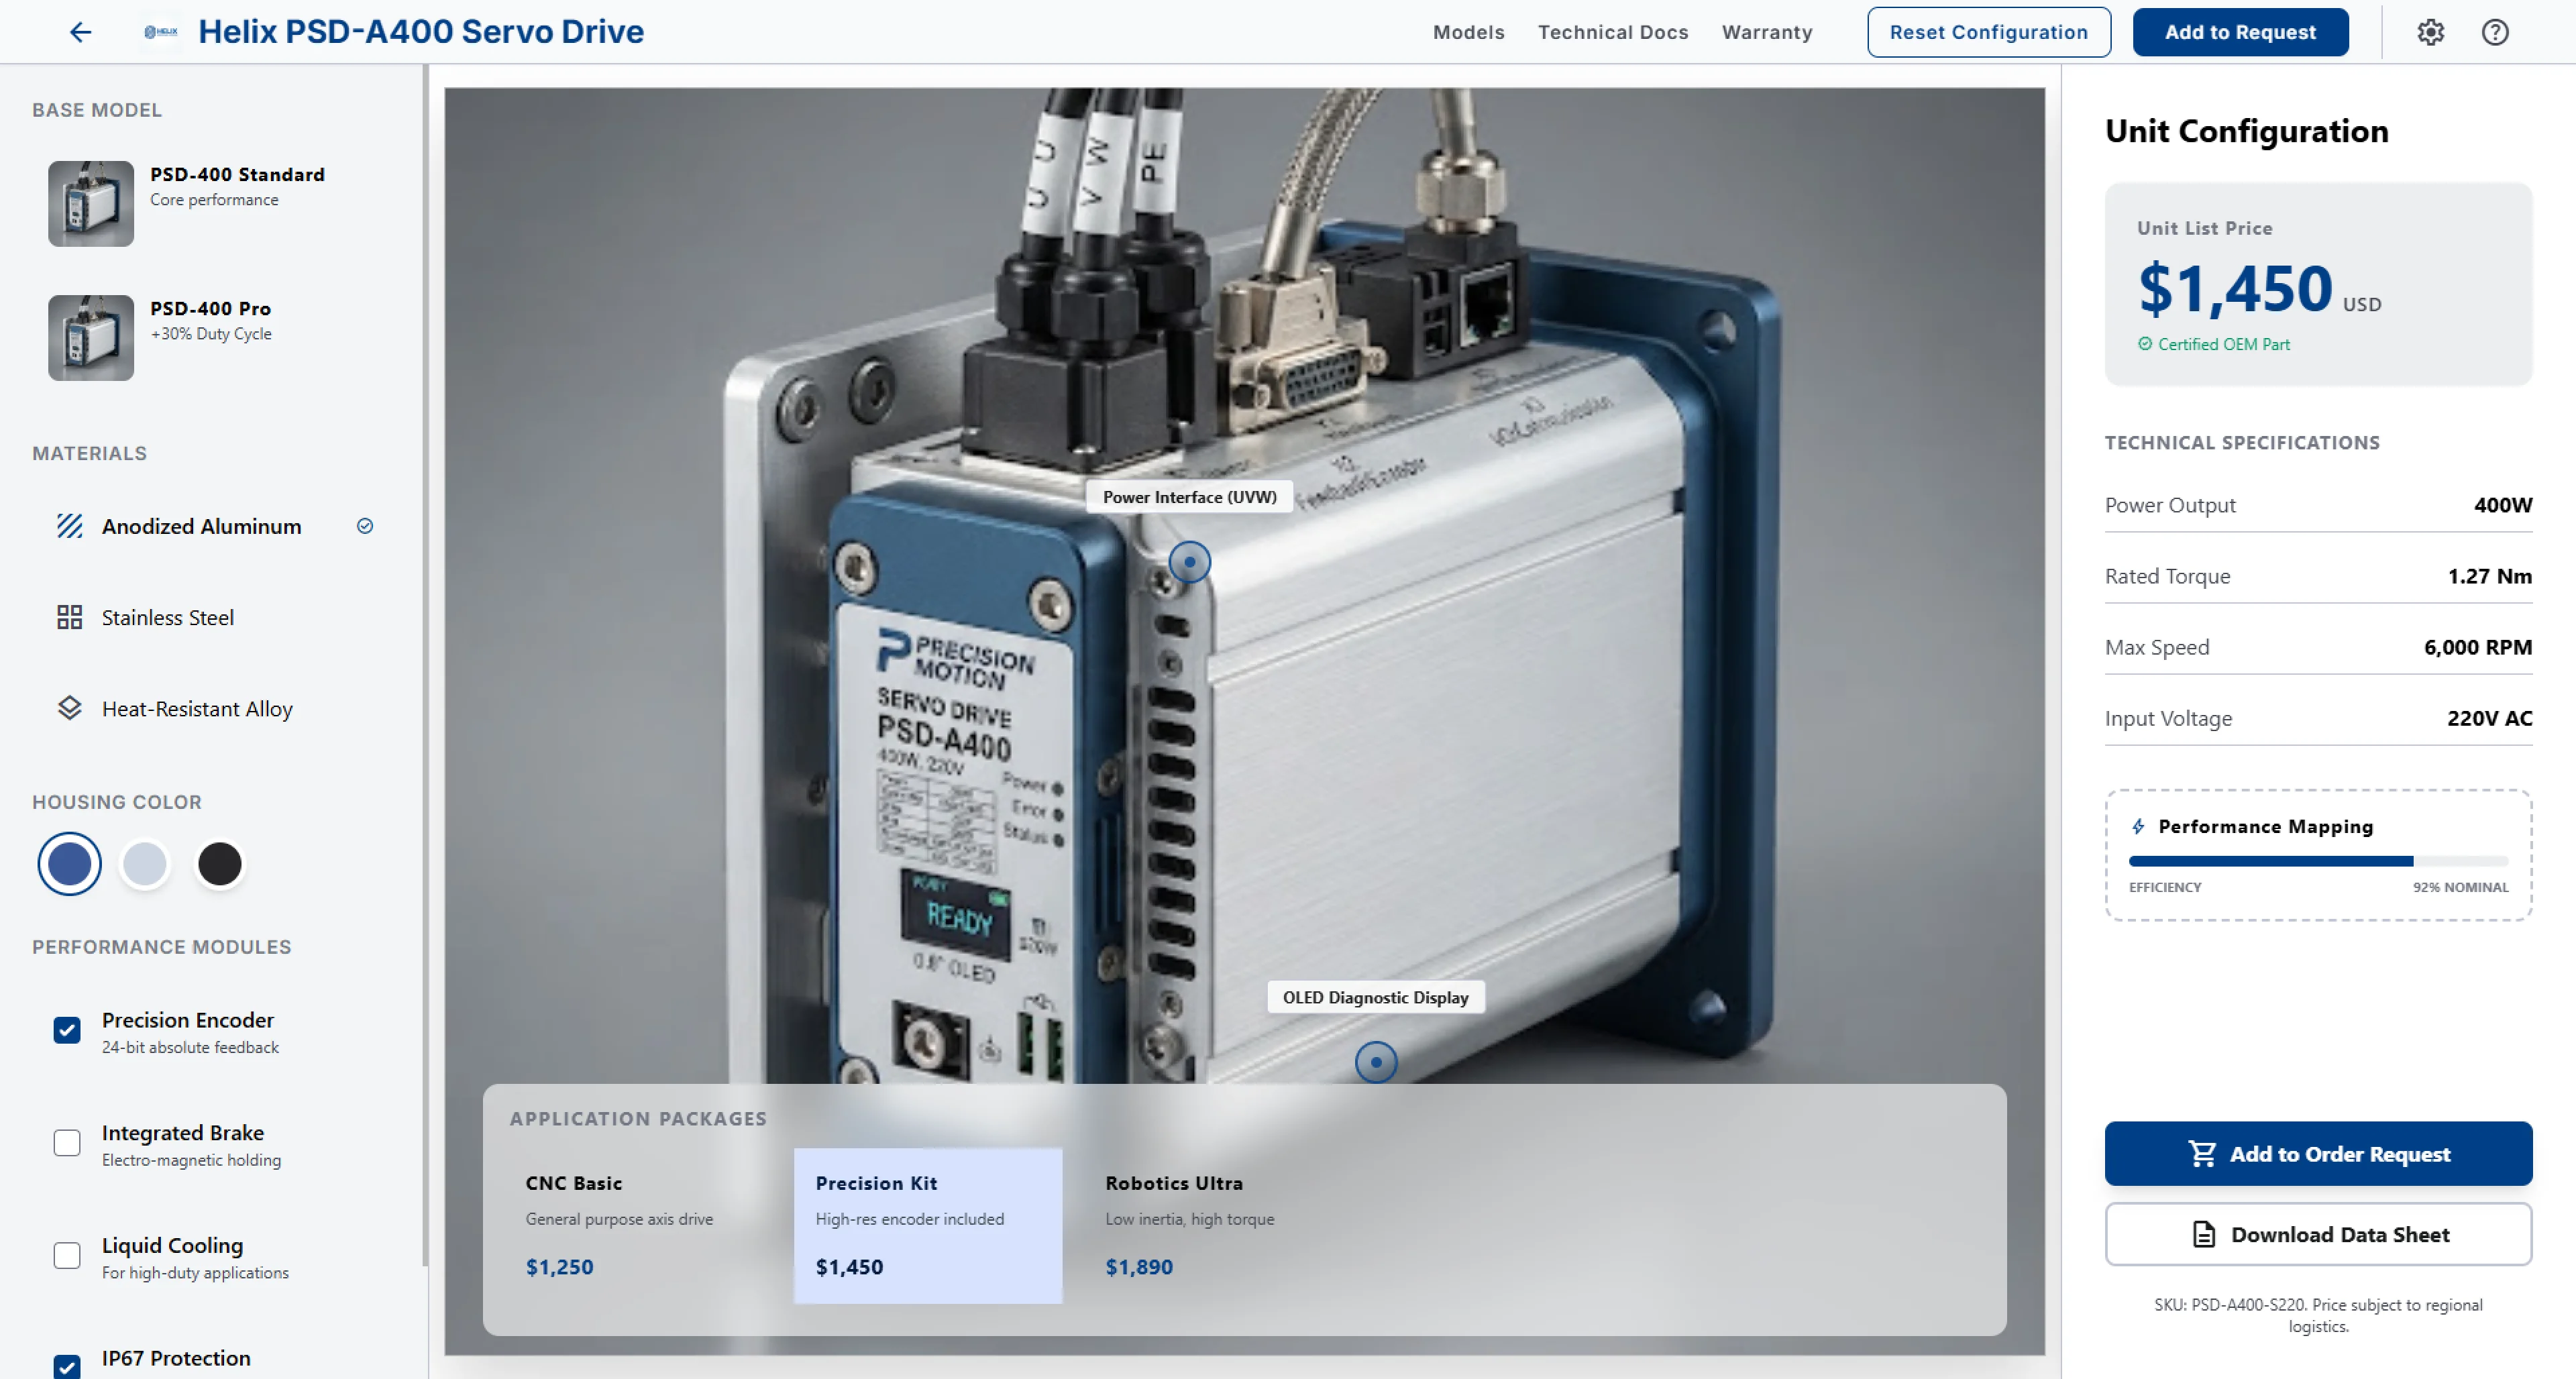Viewport: 2576px width, 1379px height.
Task: Click the 400W Power Output value
Action: coord(2502,505)
